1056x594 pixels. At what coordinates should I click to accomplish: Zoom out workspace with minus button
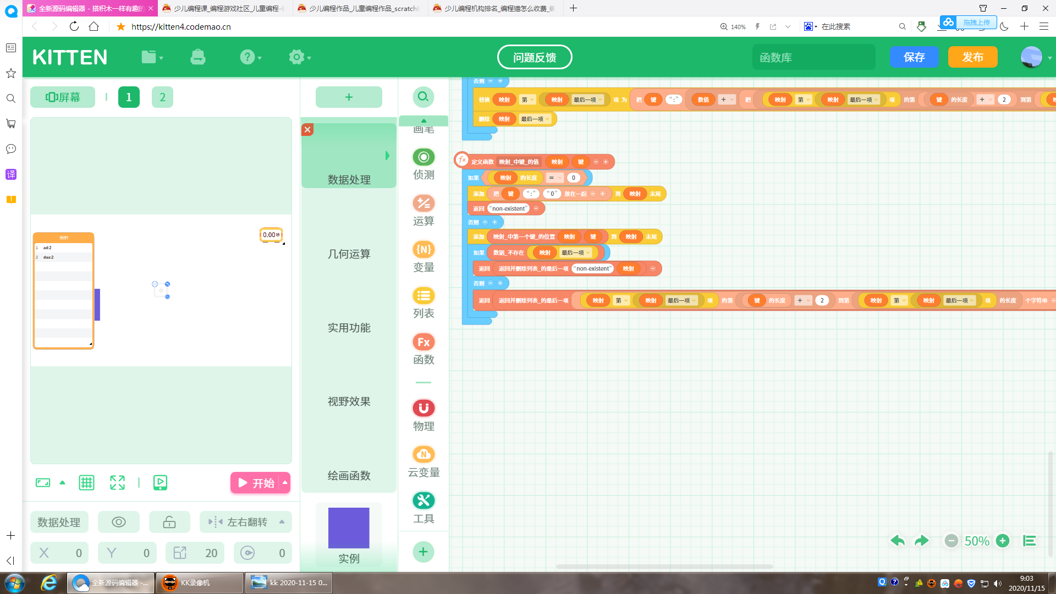click(x=952, y=541)
